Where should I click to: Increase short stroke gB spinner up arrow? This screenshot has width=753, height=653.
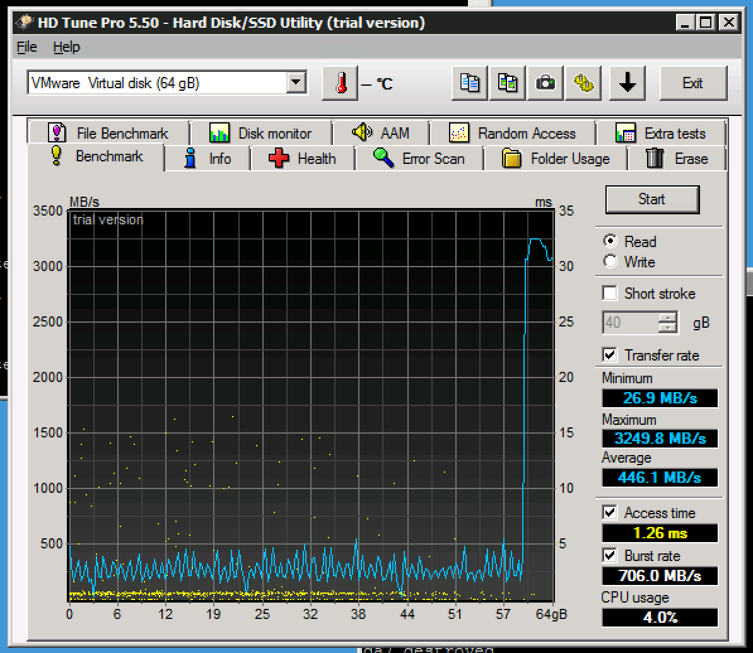[x=667, y=317]
